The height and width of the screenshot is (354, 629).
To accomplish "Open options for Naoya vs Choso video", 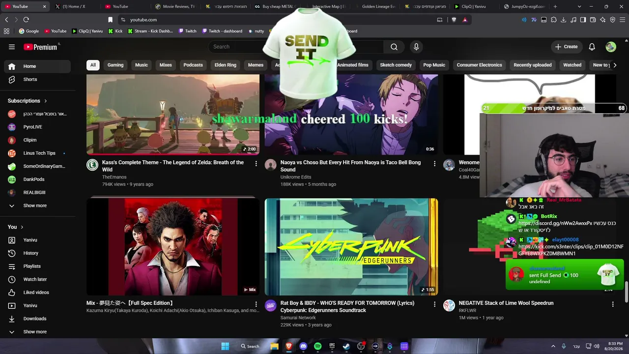I will [x=434, y=163].
